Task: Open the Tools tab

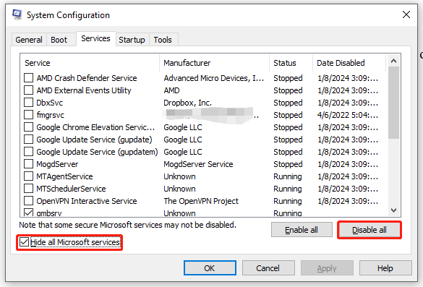Action: pyautogui.click(x=163, y=40)
